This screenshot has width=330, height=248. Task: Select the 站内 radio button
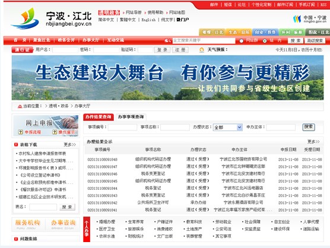pyautogui.click(x=265, y=41)
